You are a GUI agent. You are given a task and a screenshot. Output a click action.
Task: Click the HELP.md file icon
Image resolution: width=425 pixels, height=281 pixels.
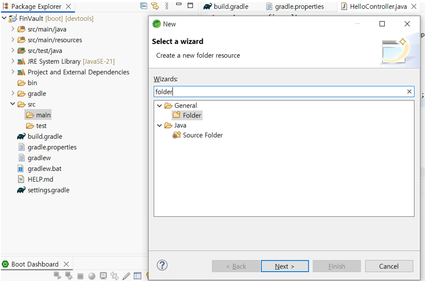pos(21,179)
